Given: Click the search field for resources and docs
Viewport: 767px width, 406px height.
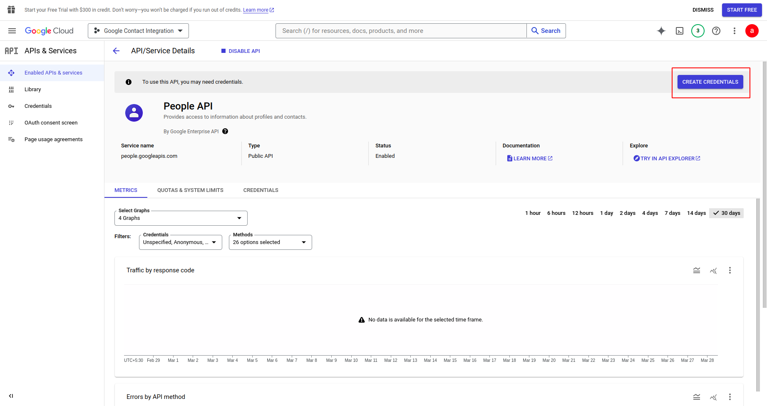Looking at the screenshot, I should [x=401, y=31].
